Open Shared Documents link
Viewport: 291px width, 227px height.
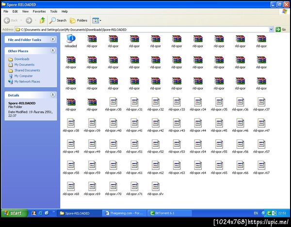tap(27, 70)
